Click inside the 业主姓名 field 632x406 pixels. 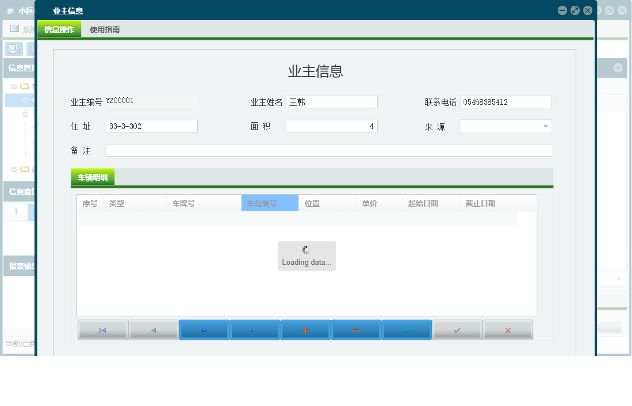coord(332,101)
